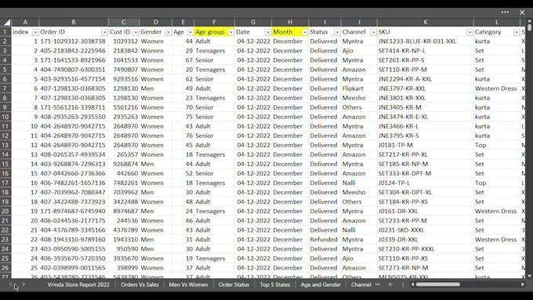
Task: Click SKU cell JNE1233-BLUE-KR-031-XXL
Action: pos(426,42)
